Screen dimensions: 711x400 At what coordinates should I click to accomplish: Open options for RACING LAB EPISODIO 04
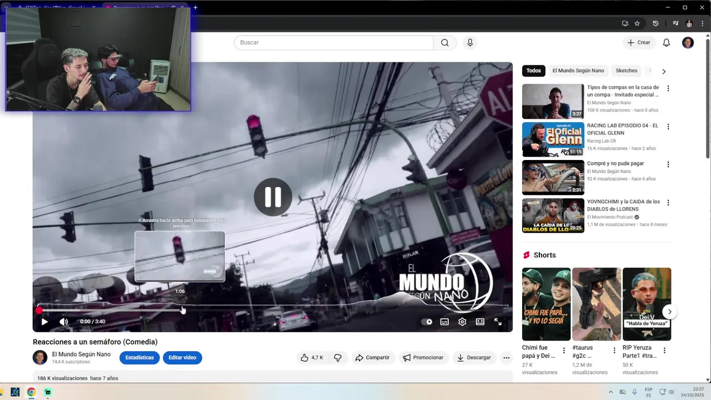point(668,127)
